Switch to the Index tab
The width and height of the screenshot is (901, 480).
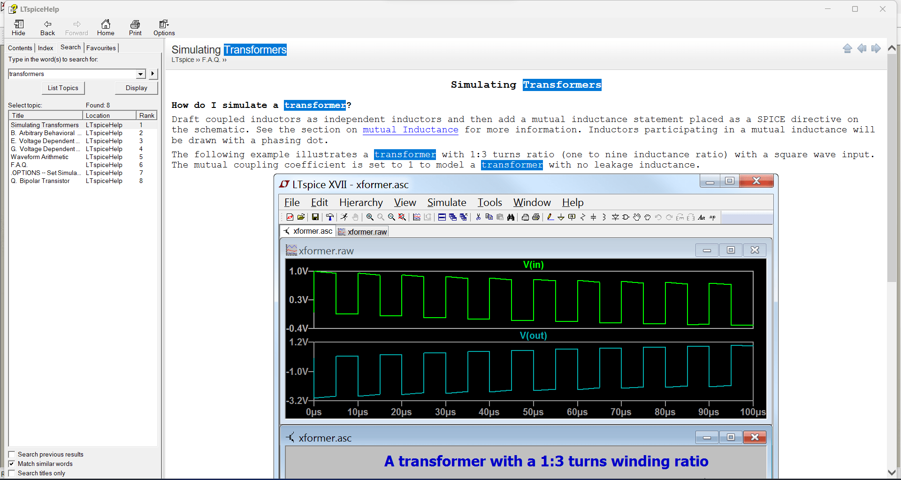46,48
